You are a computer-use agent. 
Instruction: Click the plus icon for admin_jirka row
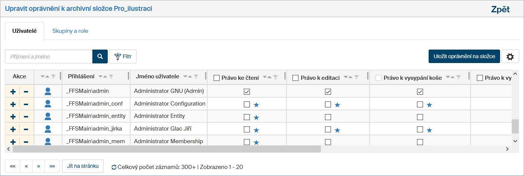tap(13, 129)
